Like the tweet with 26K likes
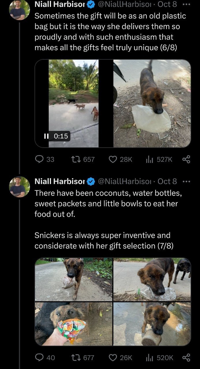The height and width of the screenshot is (369, 200). point(113,357)
